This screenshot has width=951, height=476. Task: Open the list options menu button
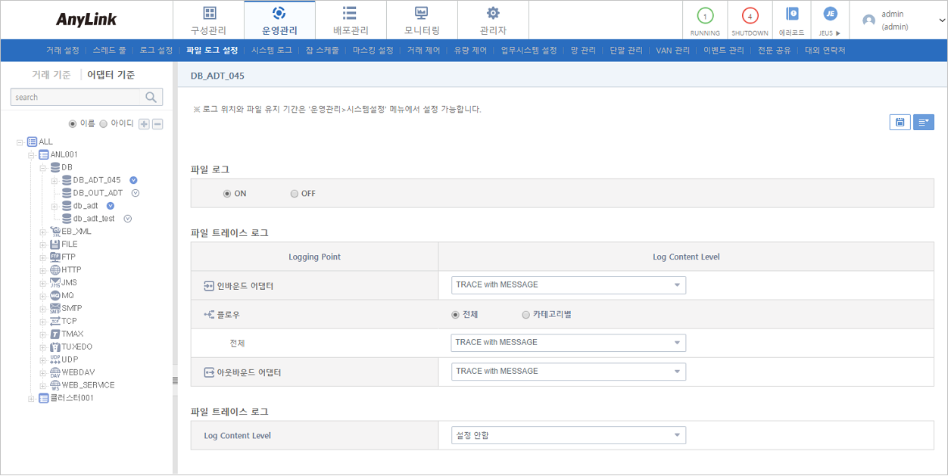coord(924,122)
